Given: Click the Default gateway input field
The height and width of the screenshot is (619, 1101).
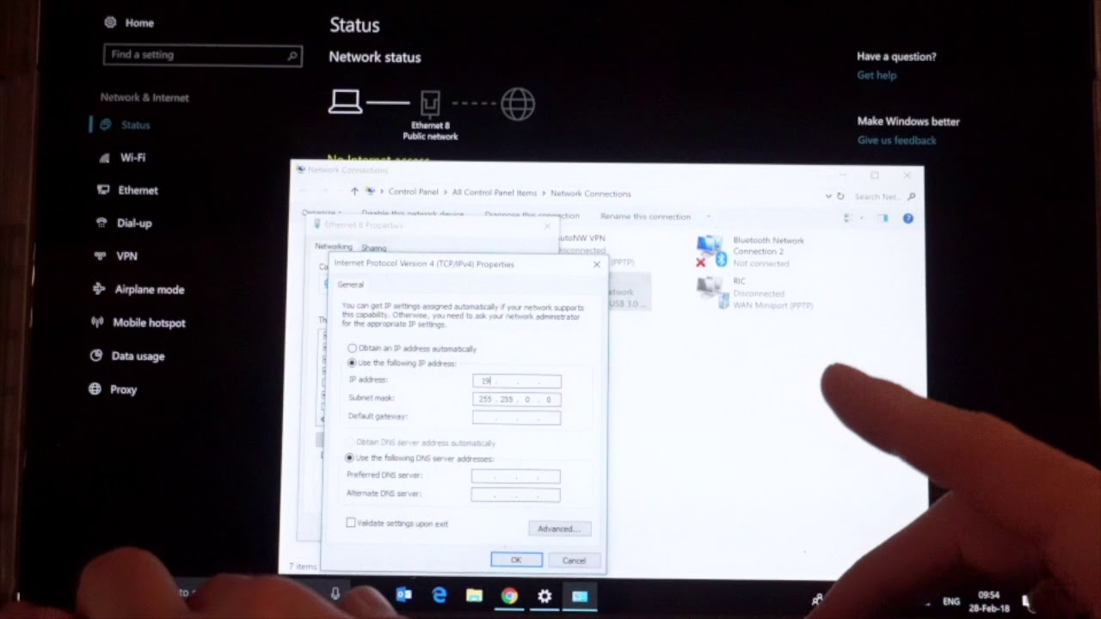Looking at the screenshot, I should (x=516, y=418).
